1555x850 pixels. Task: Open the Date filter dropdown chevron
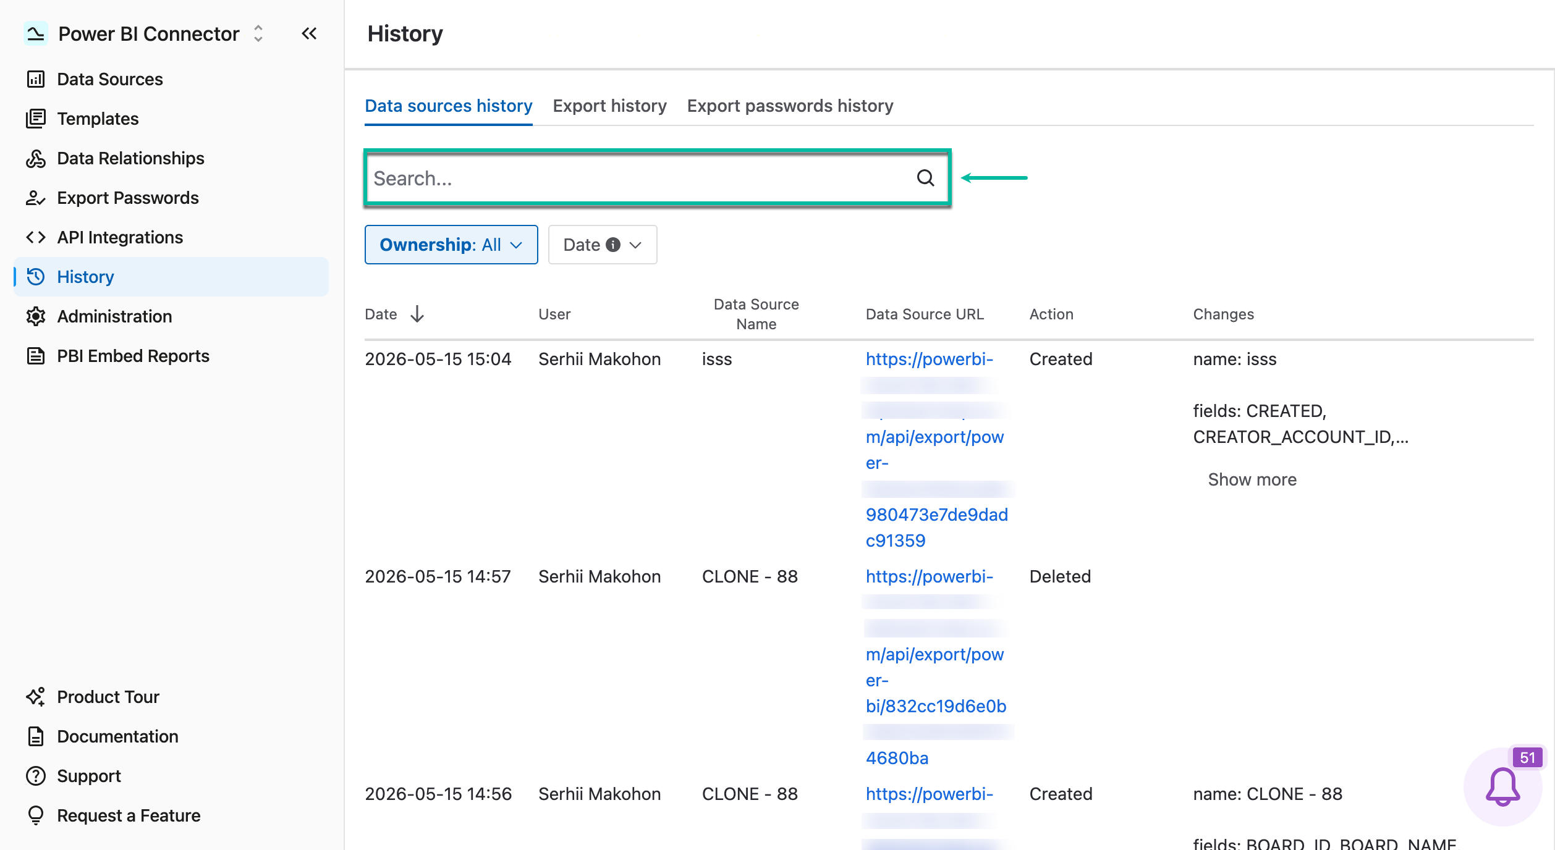pos(635,245)
